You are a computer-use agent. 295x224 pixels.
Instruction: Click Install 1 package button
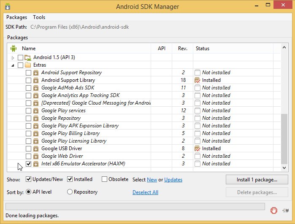click(257, 180)
